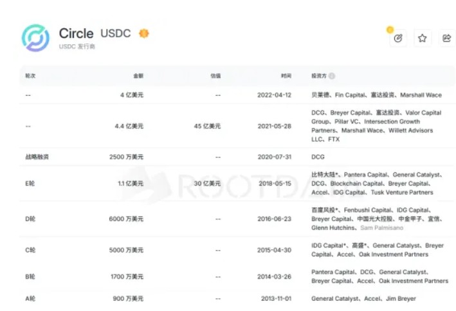Click the 投资方 column header

319,76
